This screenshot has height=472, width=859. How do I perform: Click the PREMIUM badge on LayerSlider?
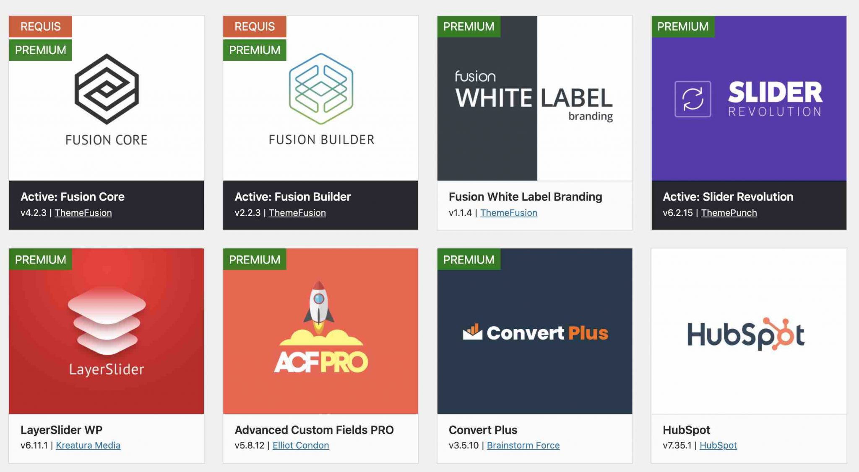40,259
